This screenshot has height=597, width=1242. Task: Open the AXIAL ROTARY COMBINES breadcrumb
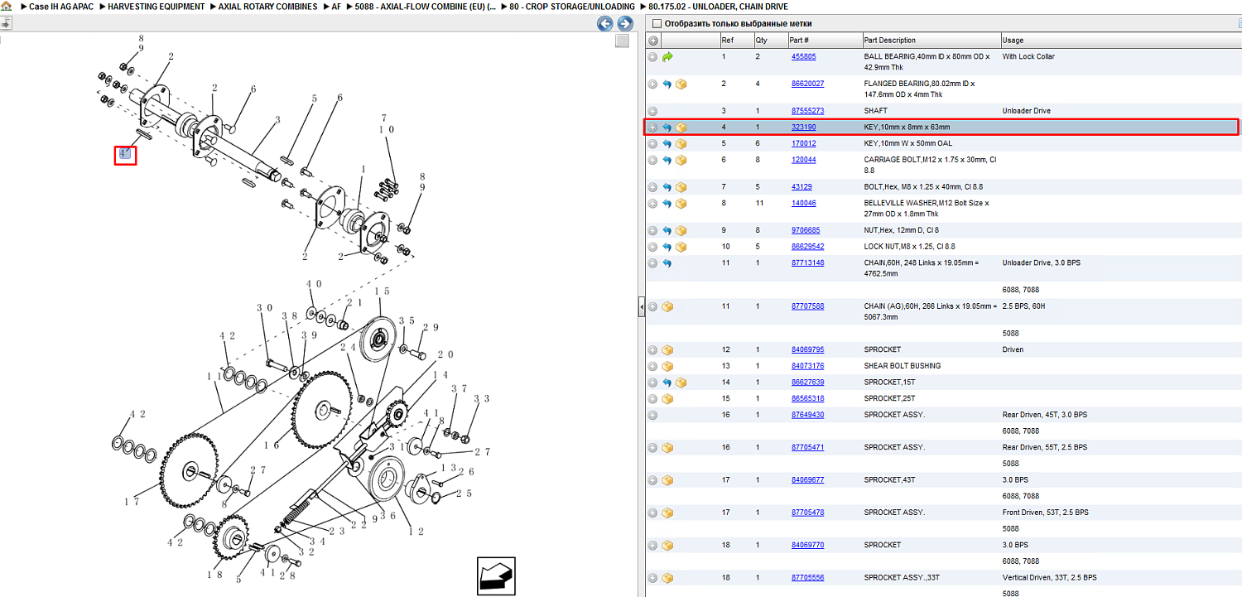[268, 7]
